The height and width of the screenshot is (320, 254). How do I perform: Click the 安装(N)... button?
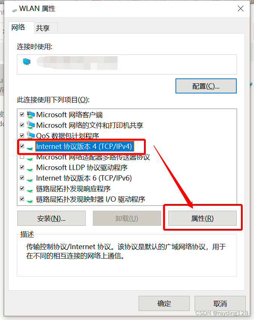point(51,218)
